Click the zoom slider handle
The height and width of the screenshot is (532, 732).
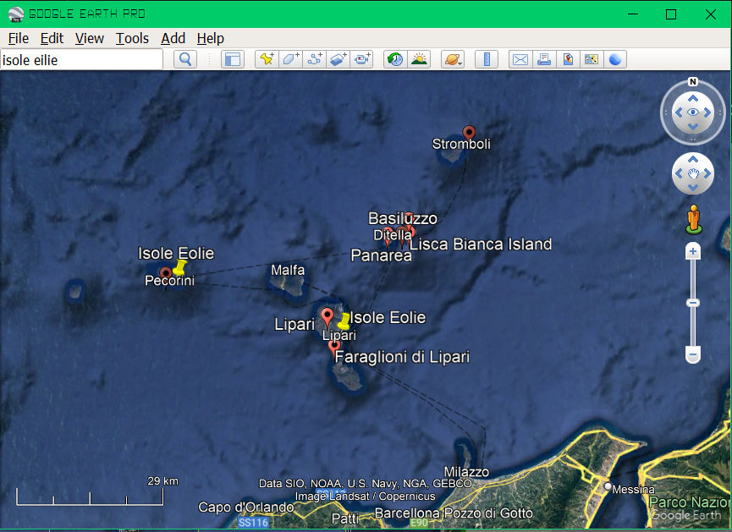(693, 303)
